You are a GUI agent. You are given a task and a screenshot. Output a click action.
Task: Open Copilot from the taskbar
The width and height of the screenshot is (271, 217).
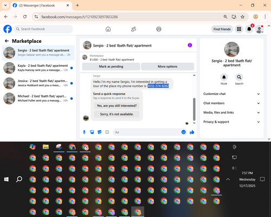click(x=33, y=147)
